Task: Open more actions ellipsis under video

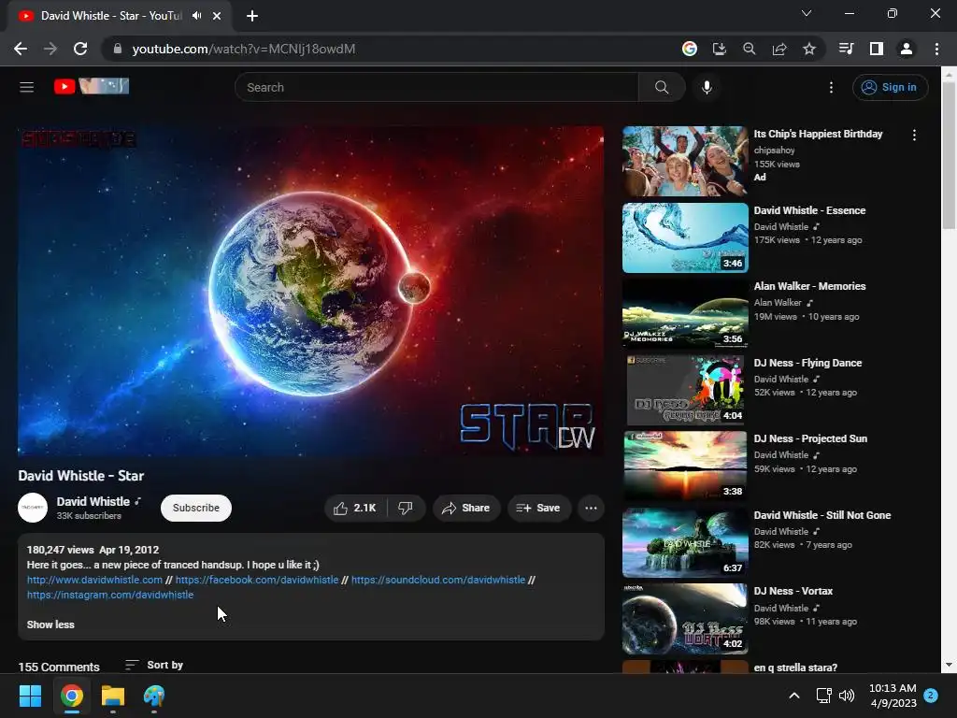Action: (x=591, y=508)
